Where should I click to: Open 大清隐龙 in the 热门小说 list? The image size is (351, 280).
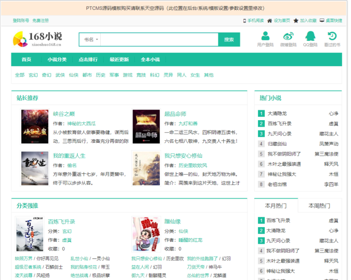click(x=277, y=114)
